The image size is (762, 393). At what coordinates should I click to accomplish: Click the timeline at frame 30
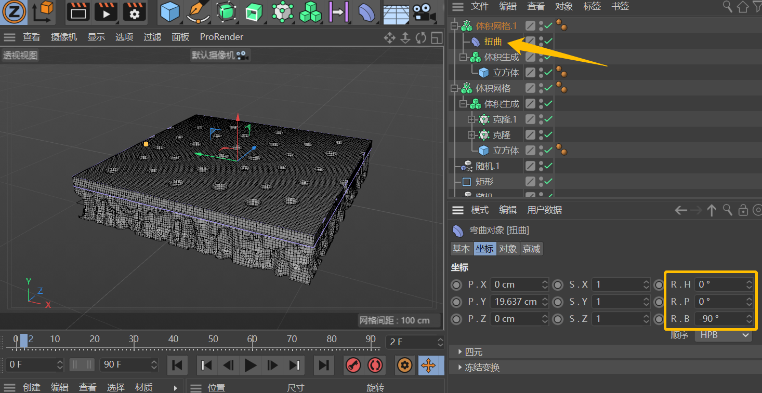pyautogui.click(x=134, y=340)
